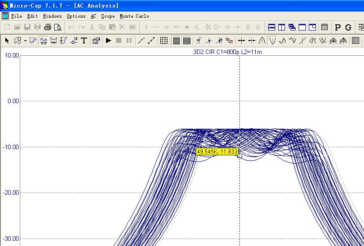Screen dimensions: 364x246
Task: Open the Monte Carlo menu
Action: coord(134,16)
